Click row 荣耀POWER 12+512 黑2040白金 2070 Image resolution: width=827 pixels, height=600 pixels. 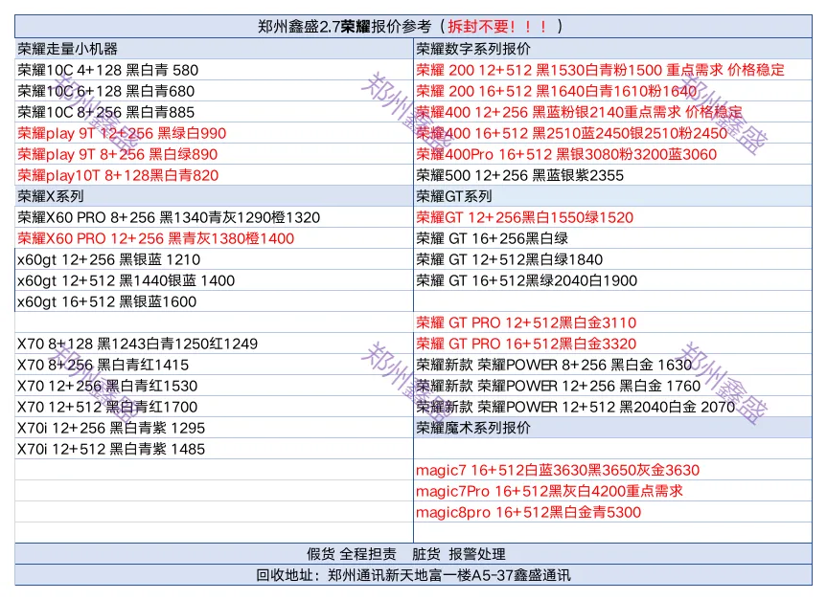(613, 407)
